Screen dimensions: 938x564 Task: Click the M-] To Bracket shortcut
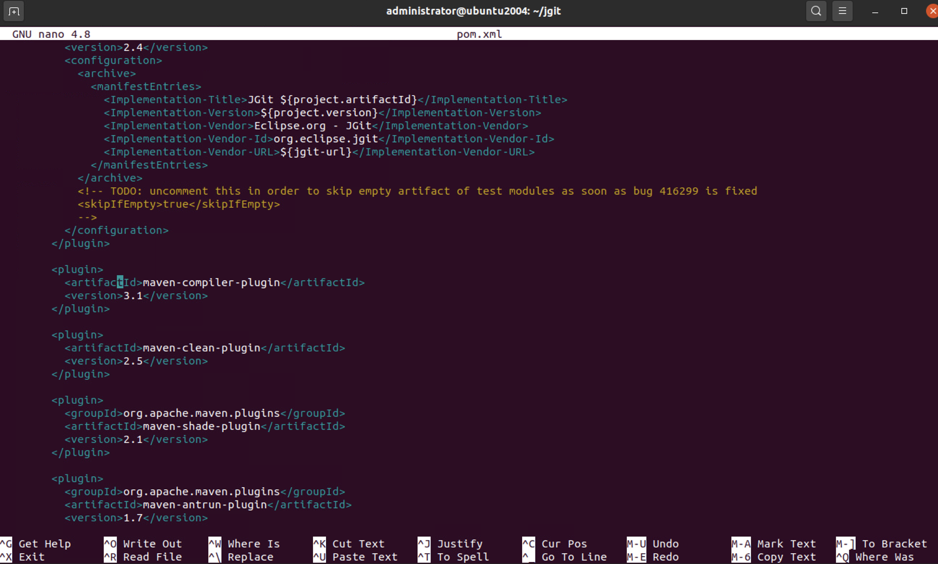pyautogui.click(x=882, y=544)
